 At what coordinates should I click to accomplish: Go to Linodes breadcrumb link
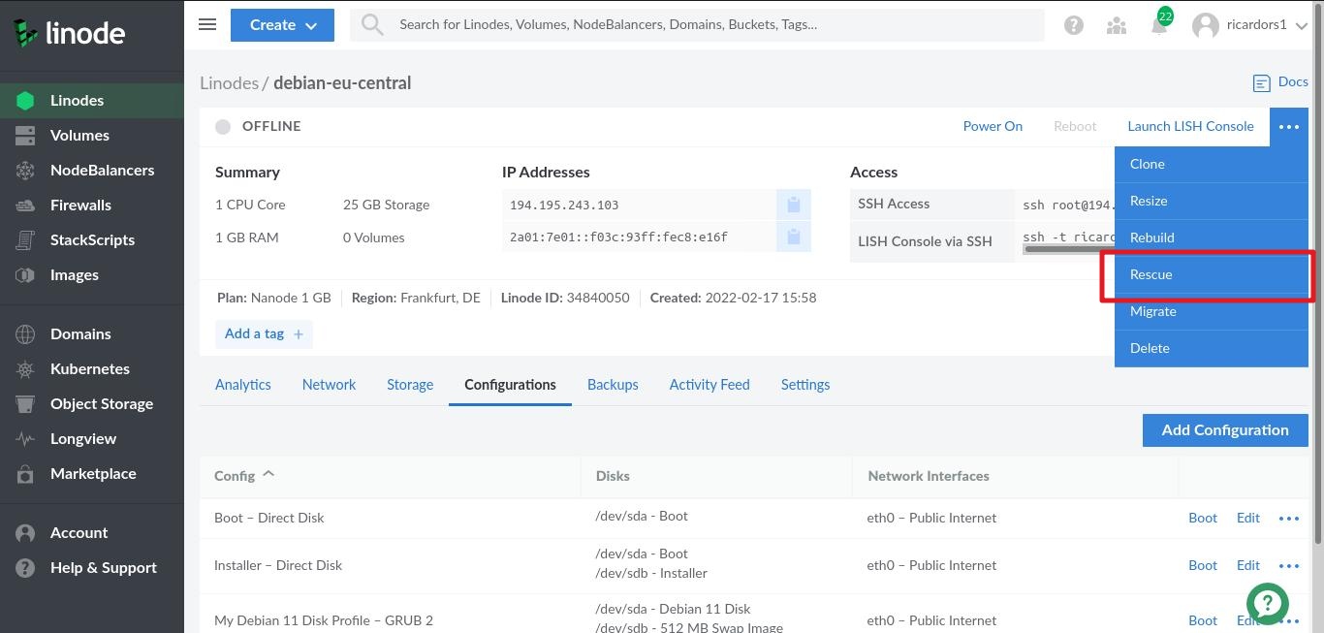[x=229, y=82]
